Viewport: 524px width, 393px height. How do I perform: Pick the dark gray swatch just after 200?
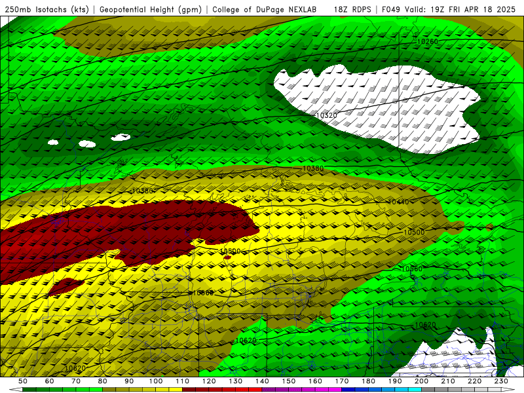point(428,390)
